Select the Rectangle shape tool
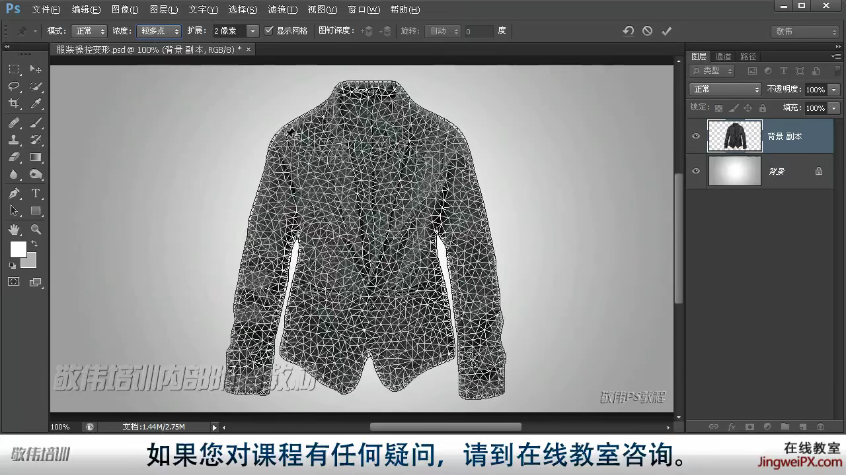Viewport: 846px width, 475px height. 36,210
